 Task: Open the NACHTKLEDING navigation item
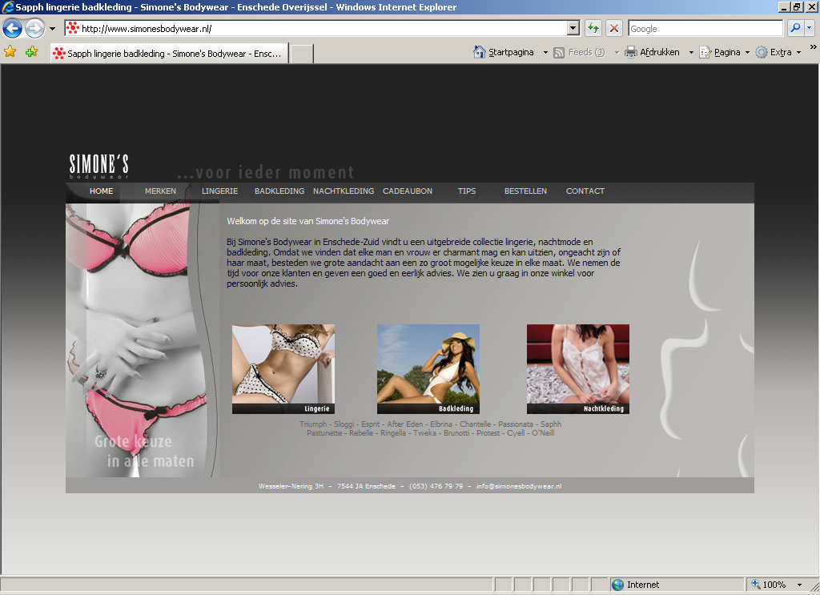click(344, 191)
